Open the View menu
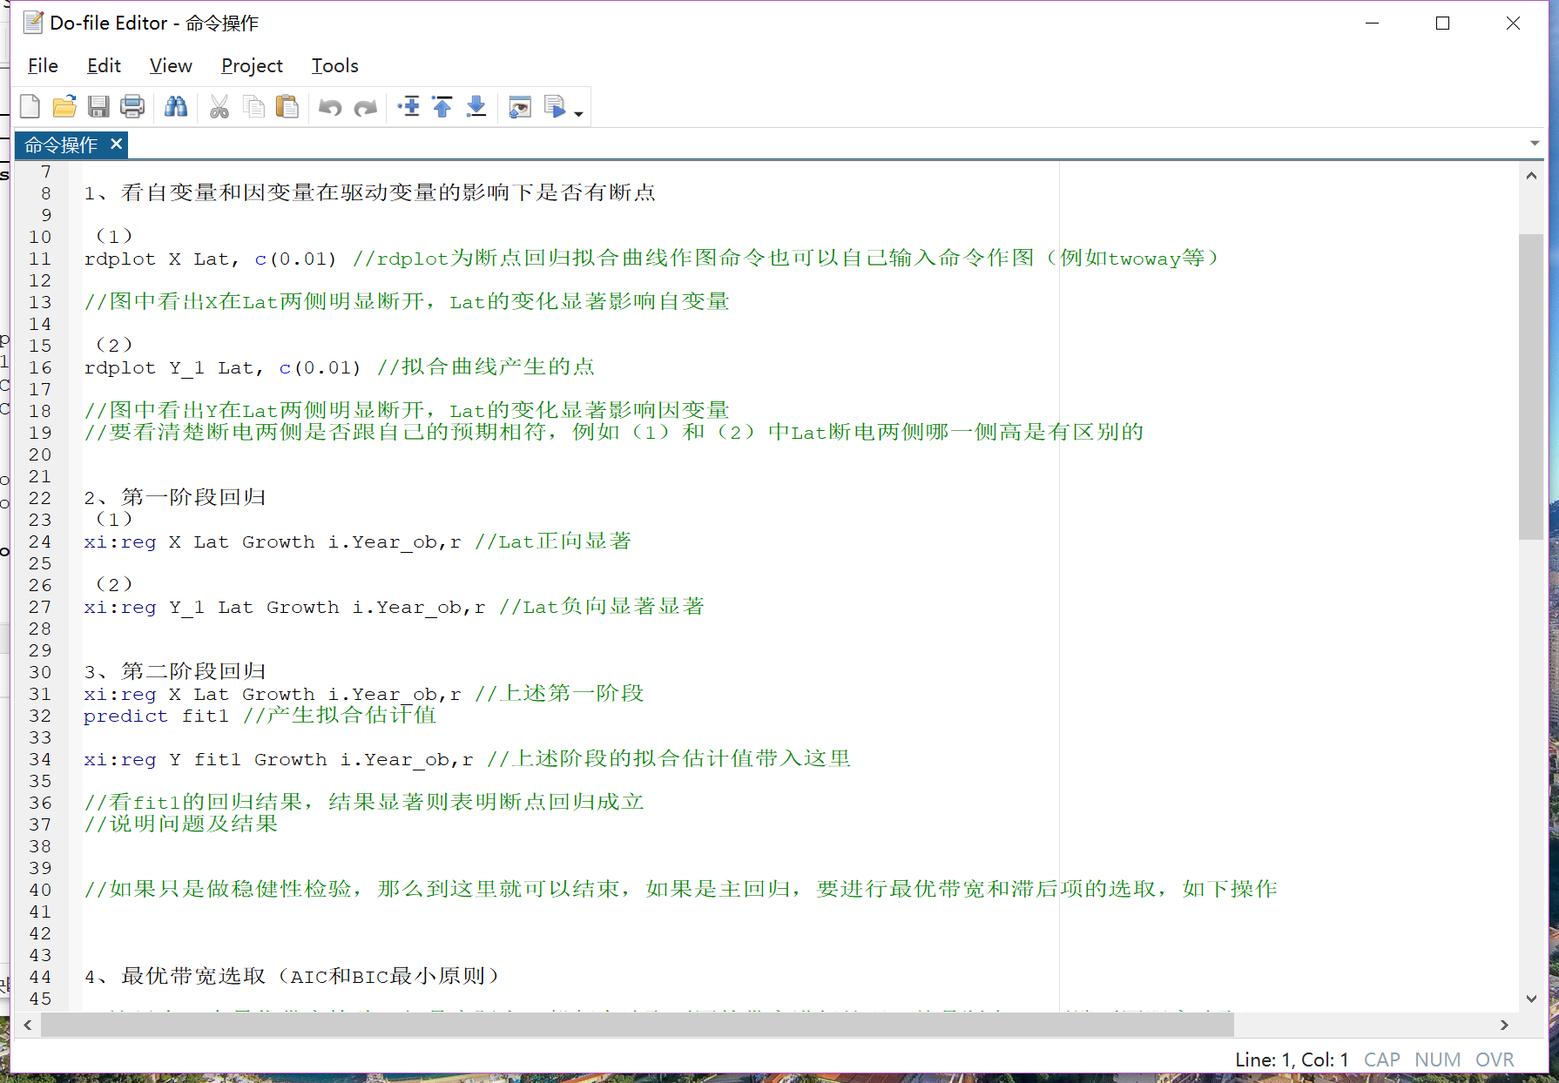The image size is (1559, 1083). coord(171,65)
